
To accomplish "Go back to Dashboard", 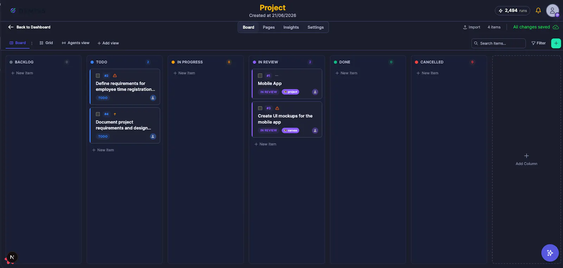I will tap(29, 27).
